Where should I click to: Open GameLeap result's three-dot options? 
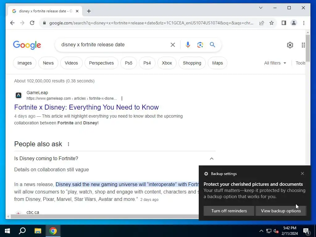pos(122,98)
